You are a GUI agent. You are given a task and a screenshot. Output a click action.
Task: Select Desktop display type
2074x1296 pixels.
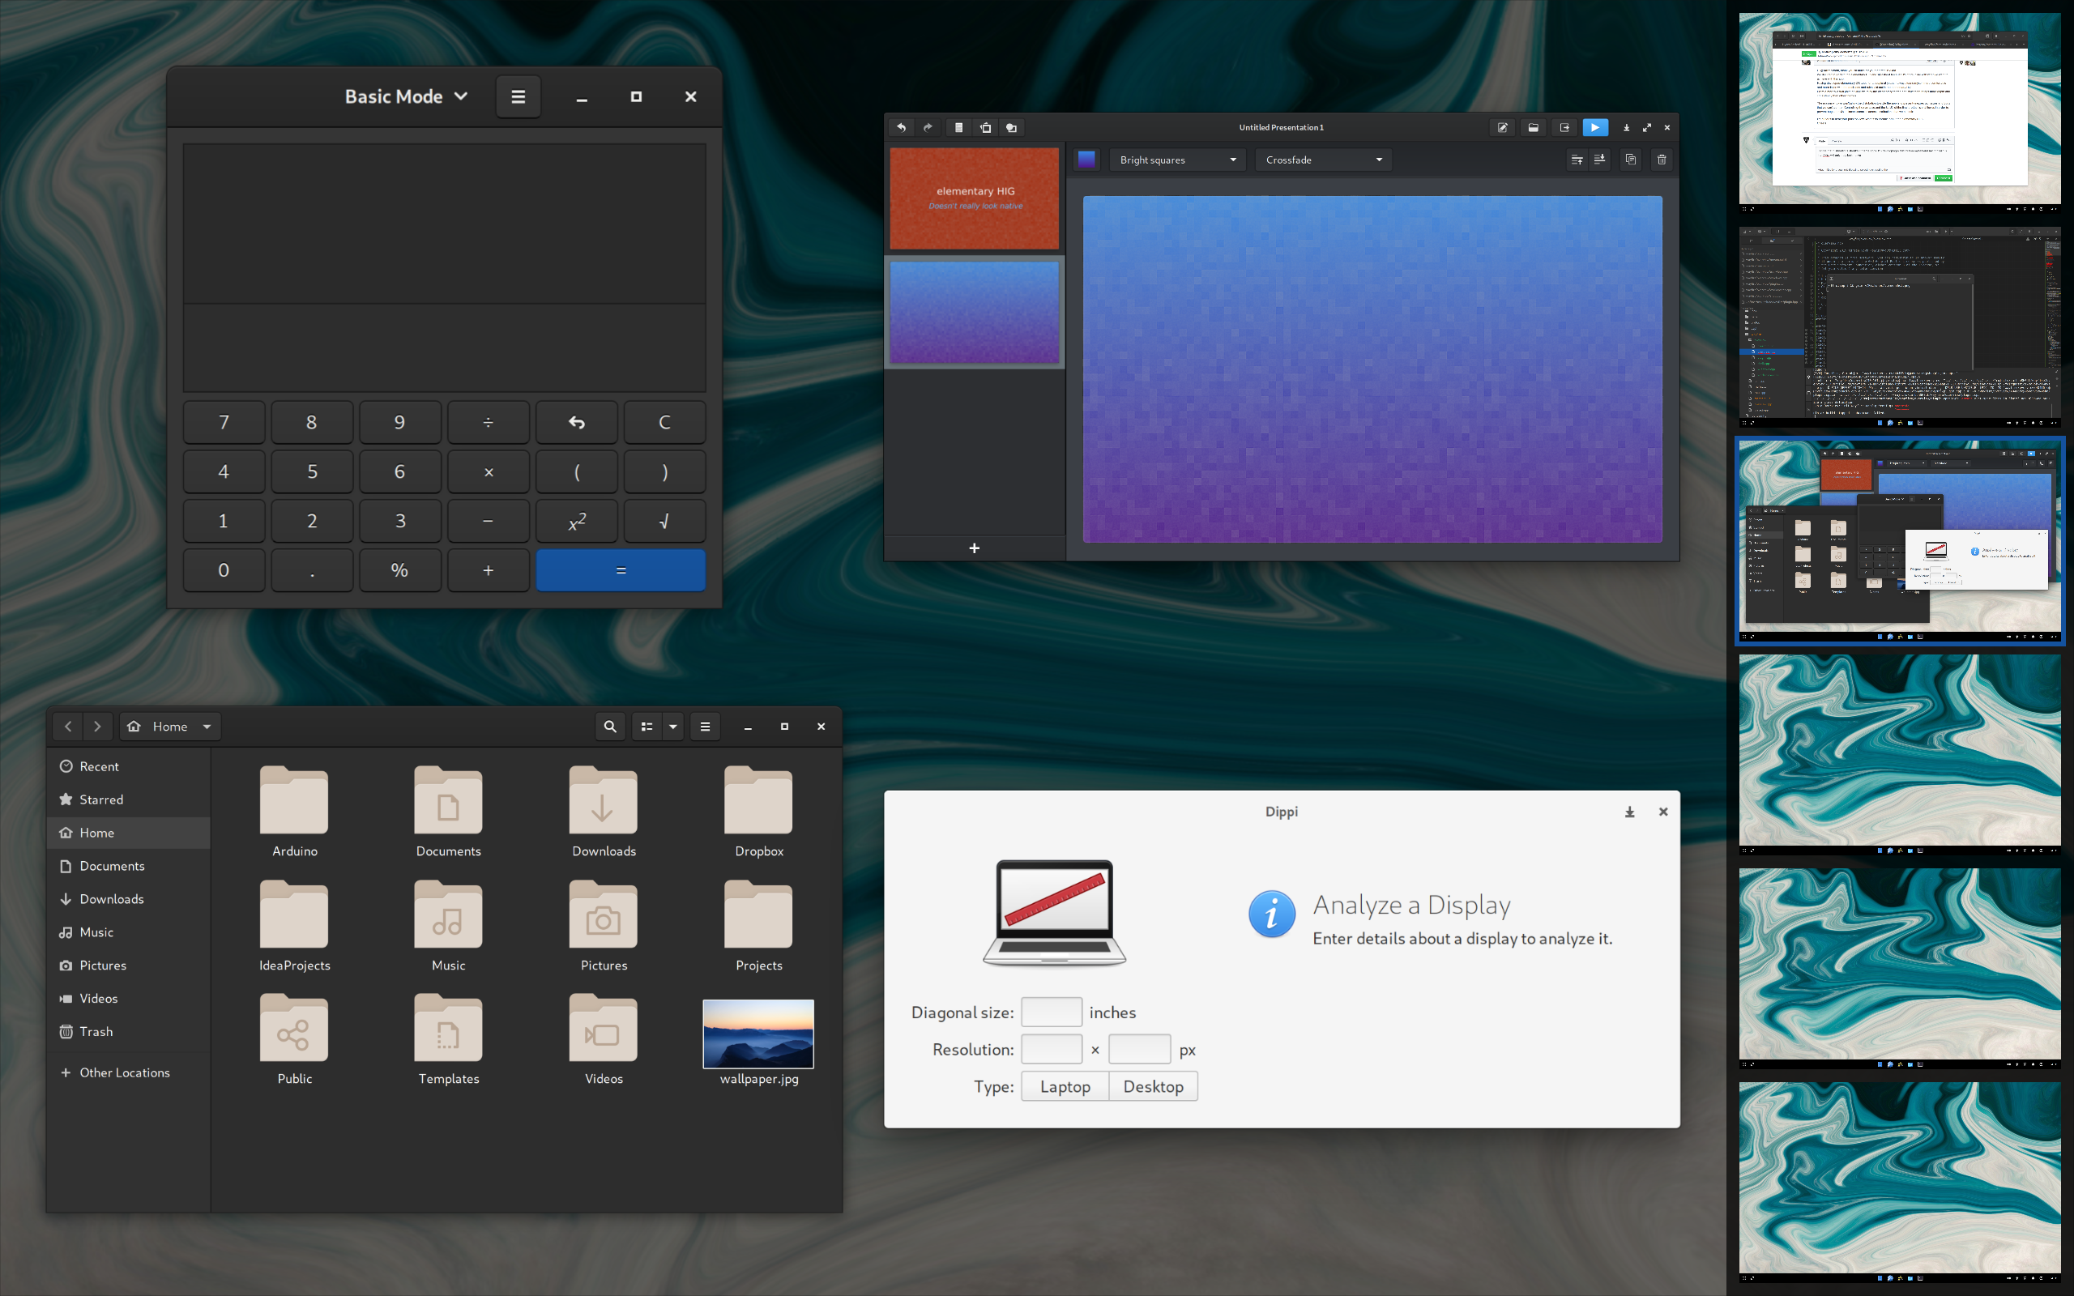pos(1154,1087)
